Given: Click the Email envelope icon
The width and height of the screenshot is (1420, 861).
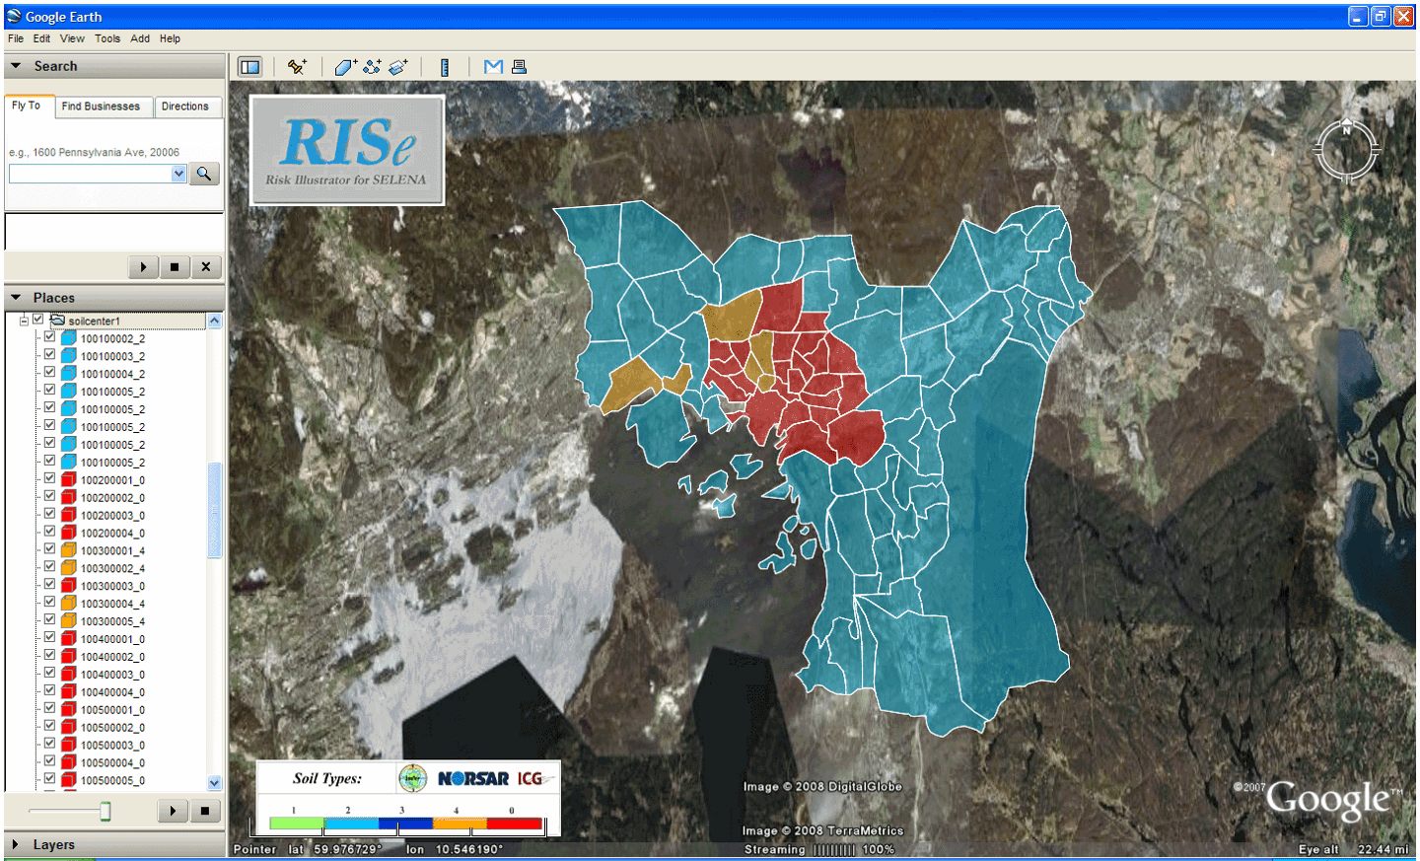Looking at the screenshot, I should 493,67.
